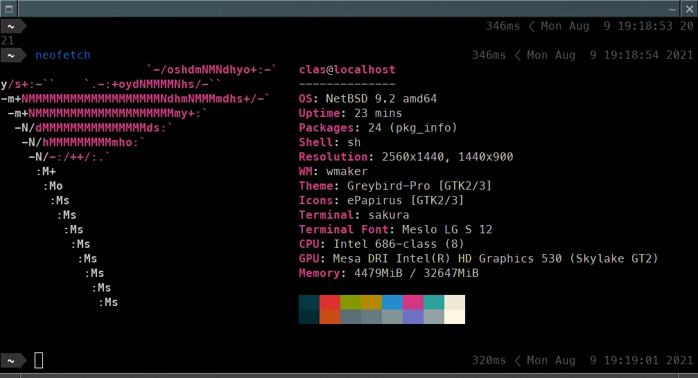
Task: Select the Uptime value 23 mins
Action: 378,114
